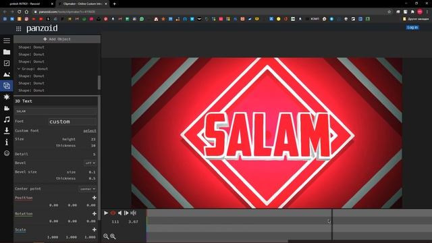Open the Chrome three-dot menu
Image resolution: width=432 pixels, height=243 pixels.
427,12
